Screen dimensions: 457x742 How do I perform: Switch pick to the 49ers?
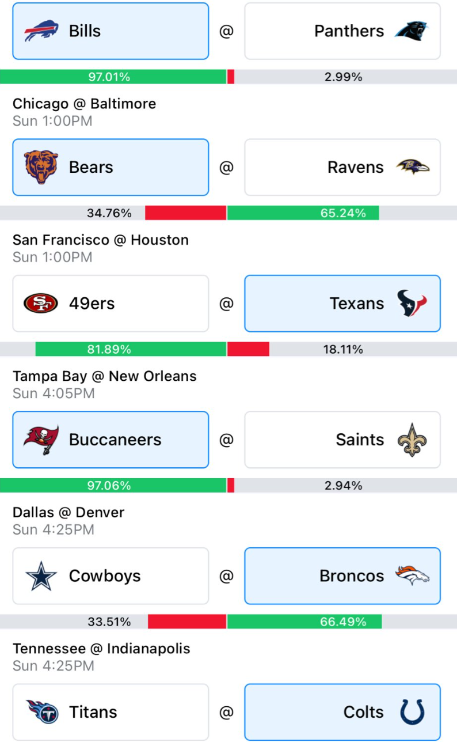point(111,304)
